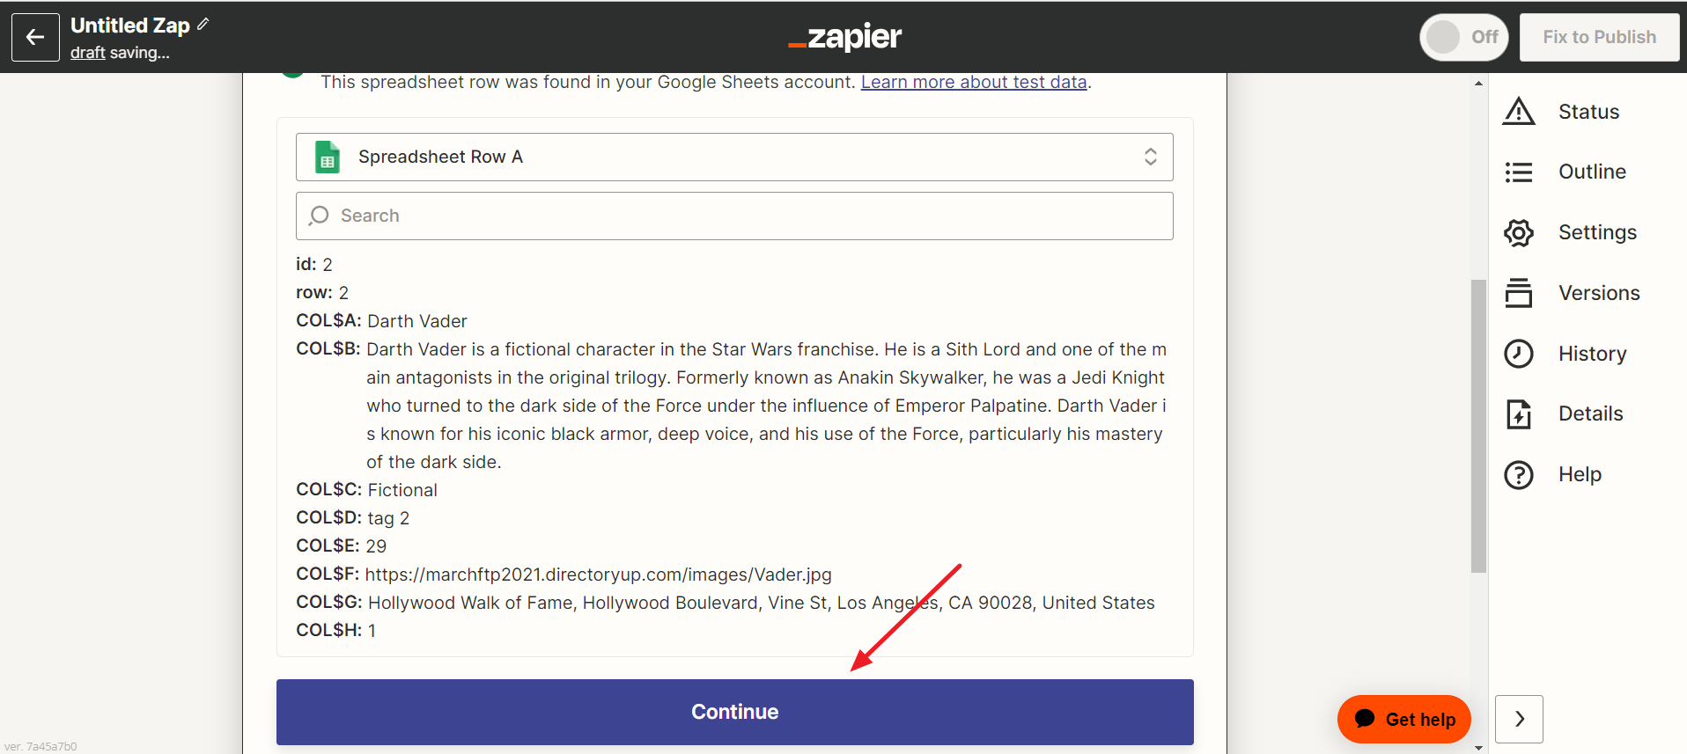Open the Status sidebar item
Screen dimensions: 1687x754
tap(1588, 112)
